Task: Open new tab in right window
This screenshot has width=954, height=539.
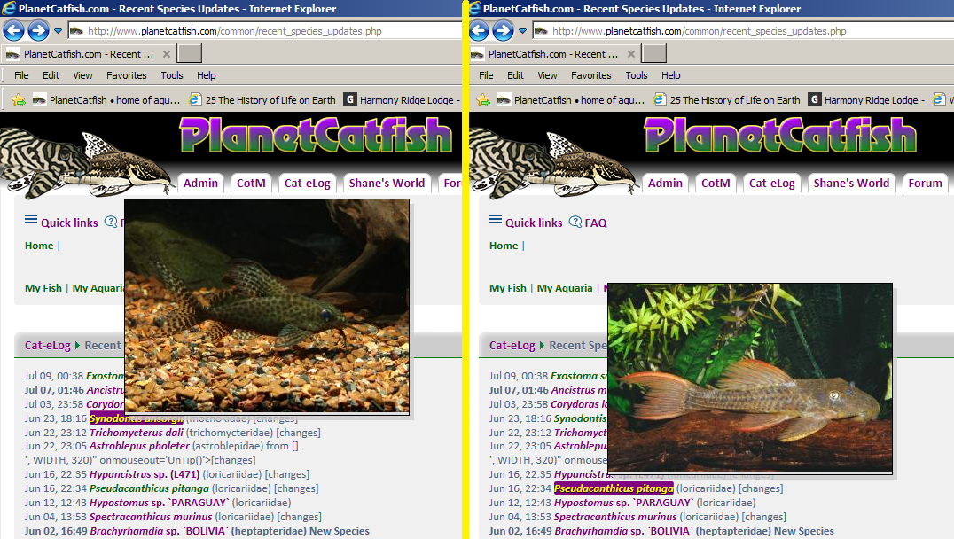Action: tap(654, 53)
